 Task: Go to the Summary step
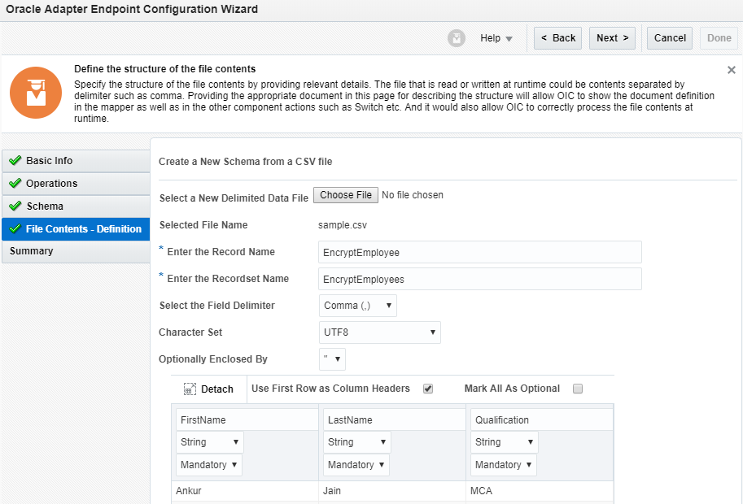pyautogui.click(x=32, y=251)
